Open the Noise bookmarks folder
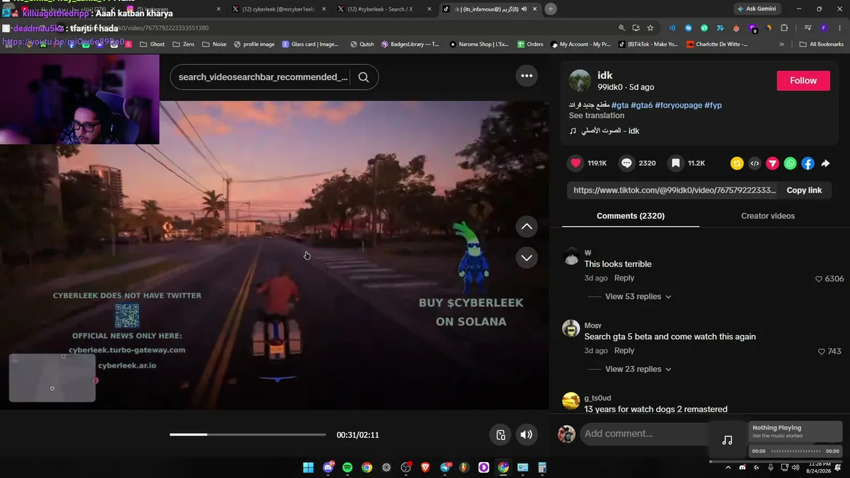The height and width of the screenshot is (478, 850). [x=214, y=44]
